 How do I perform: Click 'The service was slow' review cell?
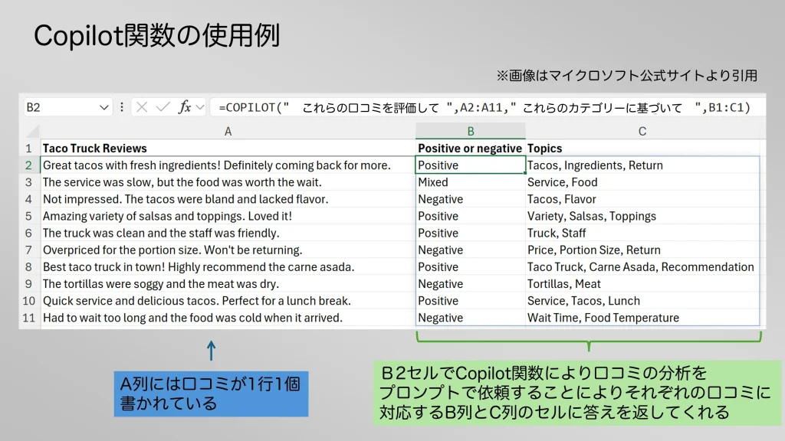click(x=228, y=182)
